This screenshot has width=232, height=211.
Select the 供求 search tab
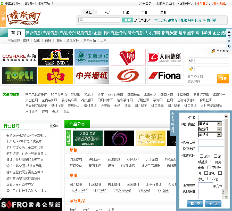(x=126, y=13)
